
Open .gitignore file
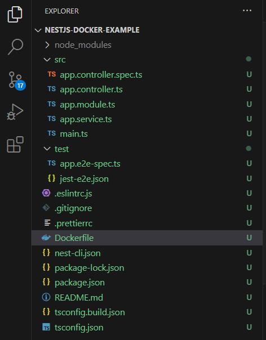pyautogui.click(x=147, y=208)
